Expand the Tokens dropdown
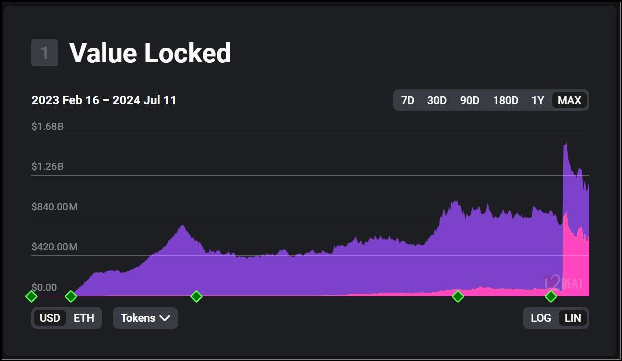 [x=145, y=318]
